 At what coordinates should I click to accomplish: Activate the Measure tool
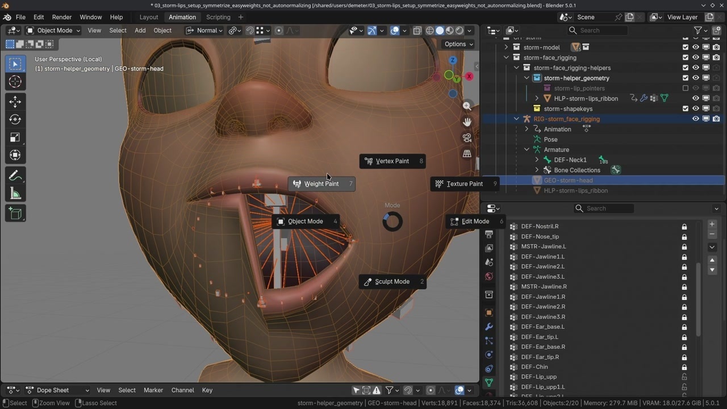point(15,194)
